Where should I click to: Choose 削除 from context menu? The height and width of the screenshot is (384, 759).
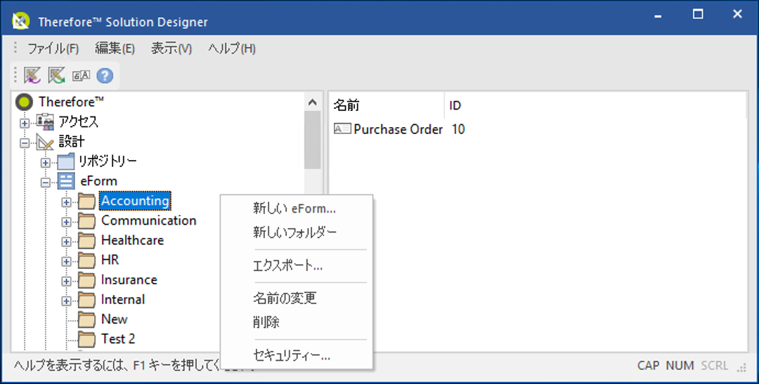coord(297,322)
